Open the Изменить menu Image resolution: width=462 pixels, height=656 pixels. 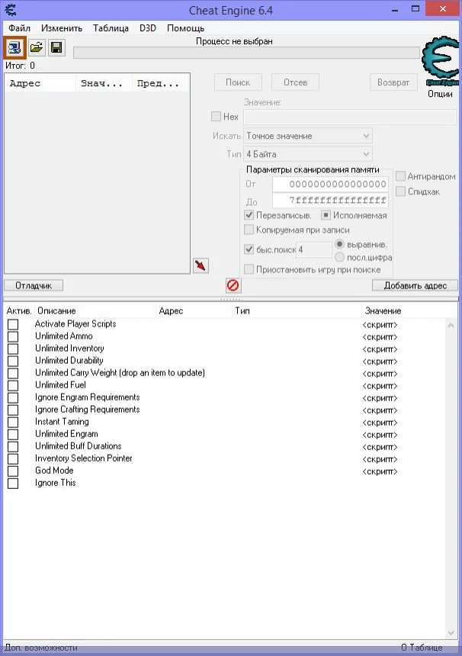(62, 28)
